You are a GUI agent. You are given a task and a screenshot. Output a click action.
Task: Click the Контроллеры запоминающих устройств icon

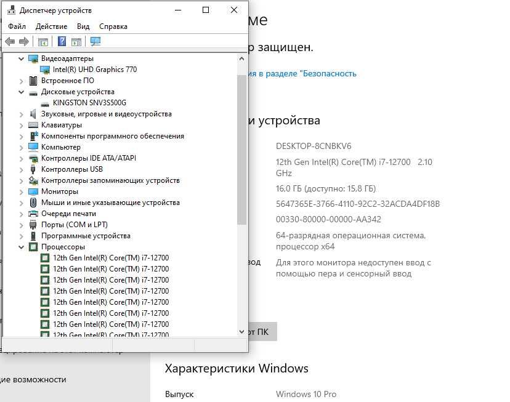[33, 180]
